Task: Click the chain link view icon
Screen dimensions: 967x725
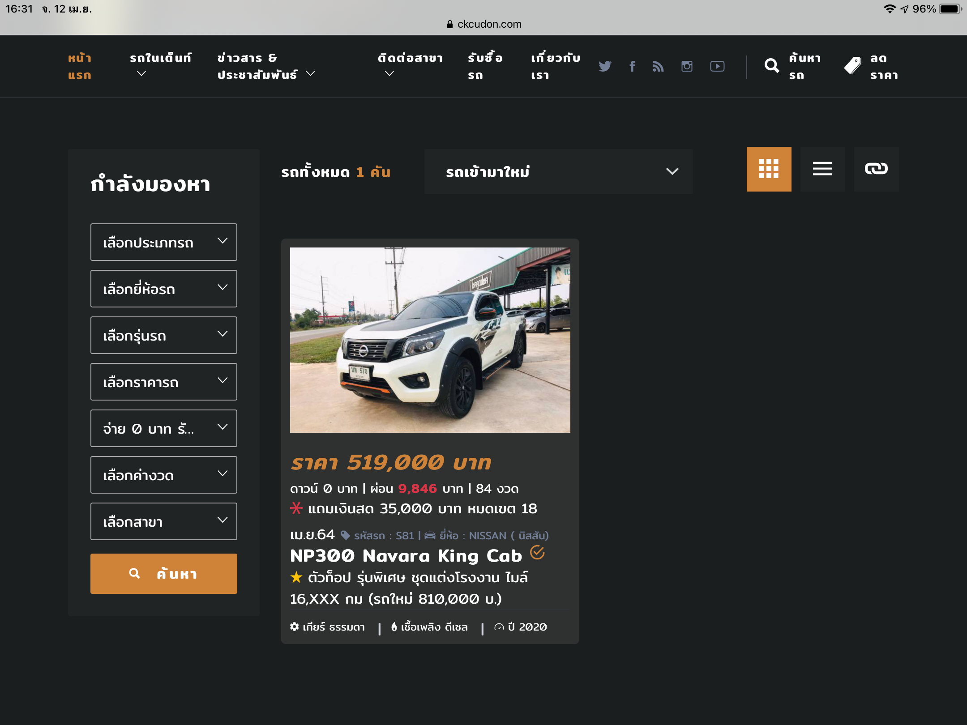Action: 876,169
